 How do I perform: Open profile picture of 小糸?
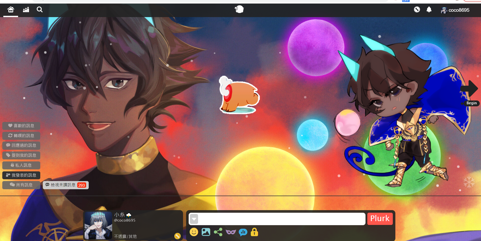98,225
